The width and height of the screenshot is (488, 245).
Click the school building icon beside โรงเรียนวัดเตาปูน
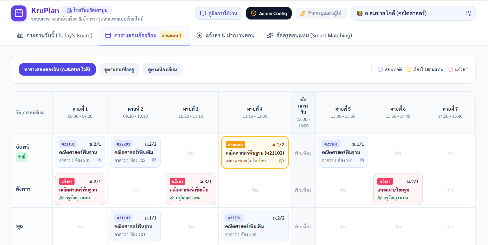(69, 10)
